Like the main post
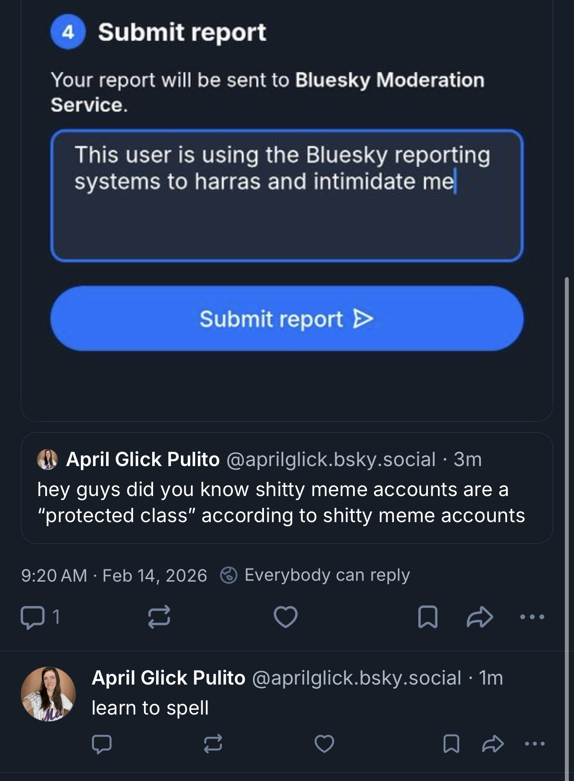This screenshot has height=781, width=574. pos(285,617)
